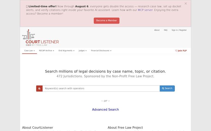Select the About CourtListener heading
This screenshot has height=131, width=211.
(38, 128)
